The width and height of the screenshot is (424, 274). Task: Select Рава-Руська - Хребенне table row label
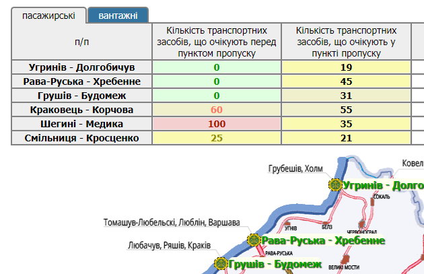coord(83,81)
